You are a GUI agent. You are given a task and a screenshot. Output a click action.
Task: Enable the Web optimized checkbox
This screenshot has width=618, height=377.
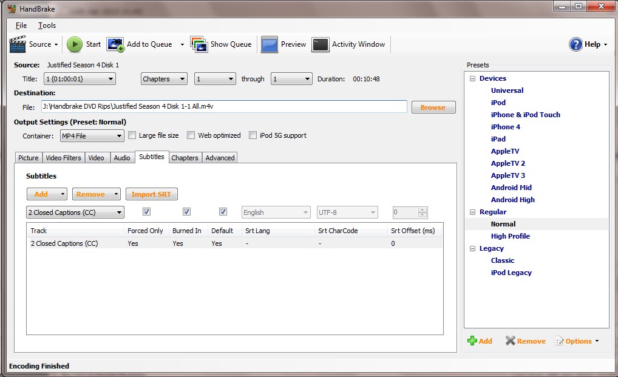pos(191,135)
